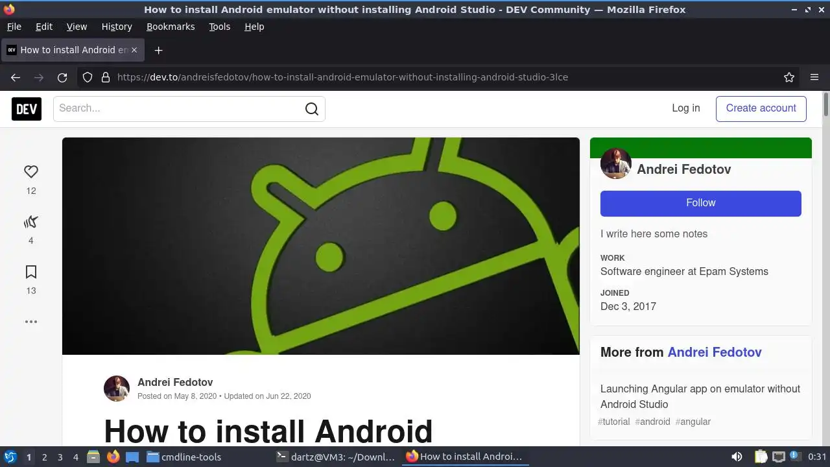Viewport: 830px width, 467px height.
Task: Follow Andrei Fedotov
Action: [701, 203]
